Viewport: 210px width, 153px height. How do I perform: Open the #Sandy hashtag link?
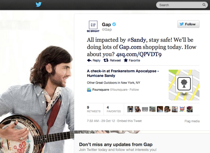click(136, 40)
